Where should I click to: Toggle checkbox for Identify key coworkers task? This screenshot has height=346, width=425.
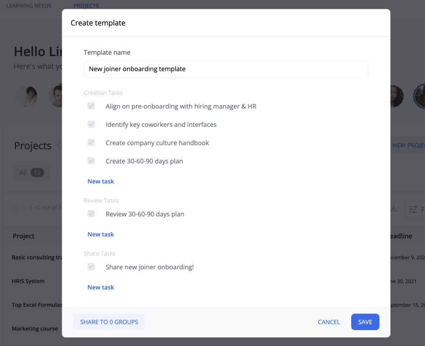(x=91, y=124)
